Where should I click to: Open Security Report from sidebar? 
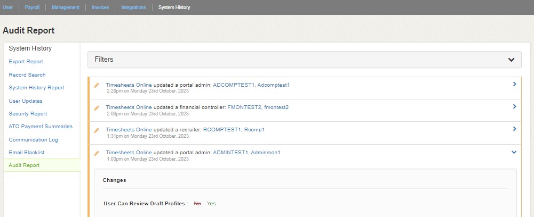28,114
